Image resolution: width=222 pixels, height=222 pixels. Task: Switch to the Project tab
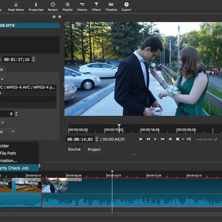click(x=94, y=150)
